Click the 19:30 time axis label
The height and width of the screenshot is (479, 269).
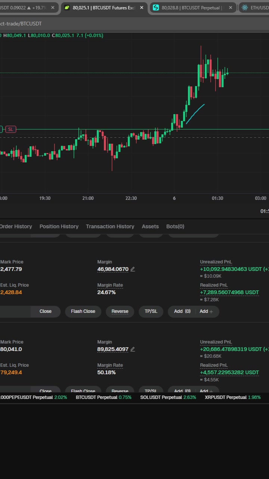tap(45, 198)
